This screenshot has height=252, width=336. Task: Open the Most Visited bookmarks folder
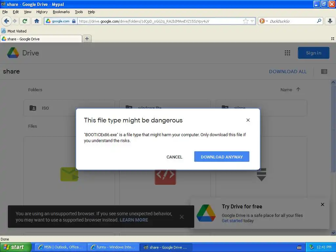tap(14, 31)
